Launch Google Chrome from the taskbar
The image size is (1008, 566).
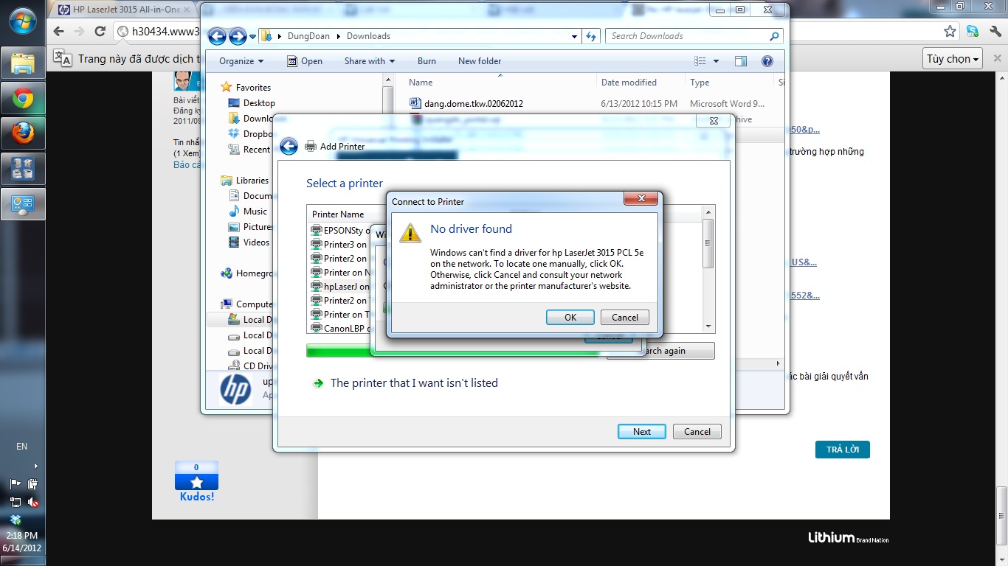pos(23,98)
